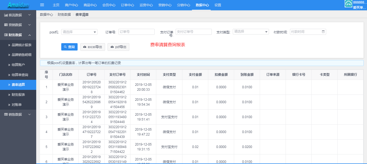
Task: Click payment time 2019-12-05 20:00:33
Action: click(x=143, y=87)
